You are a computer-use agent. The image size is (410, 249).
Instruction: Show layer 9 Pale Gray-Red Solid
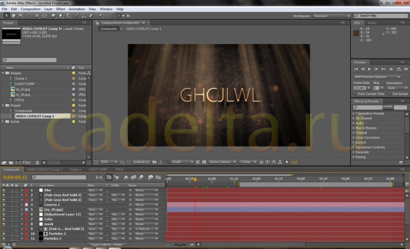[4, 229]
